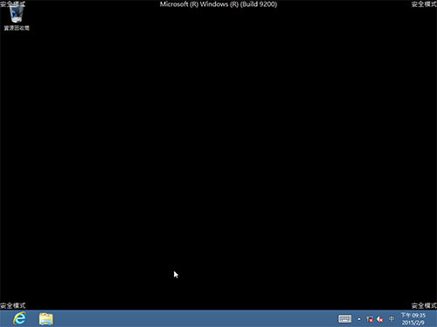Switch the Chinese input method indicator
This screenshot has width=437, height=327.
coord(392,319)
